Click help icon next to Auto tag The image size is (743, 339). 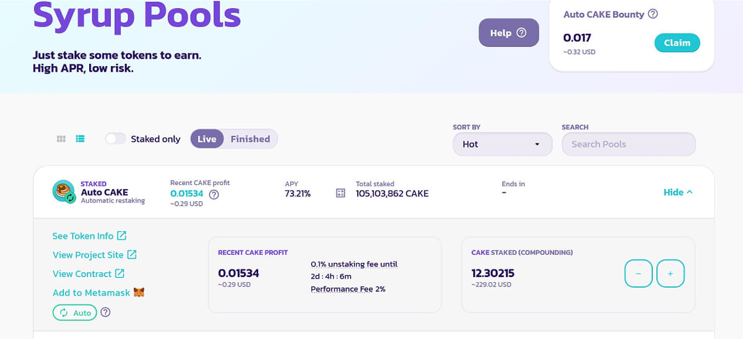(105, 312)
